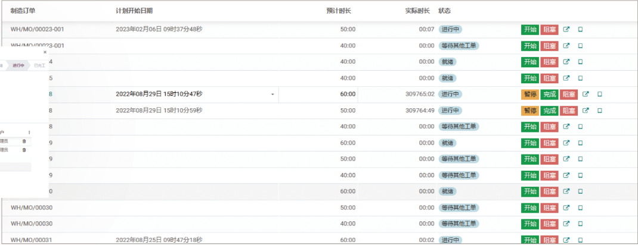The image size is (638, 245).
Task: Open external link icon in 60:00 paused row
Action: click(x=586, y=94)
